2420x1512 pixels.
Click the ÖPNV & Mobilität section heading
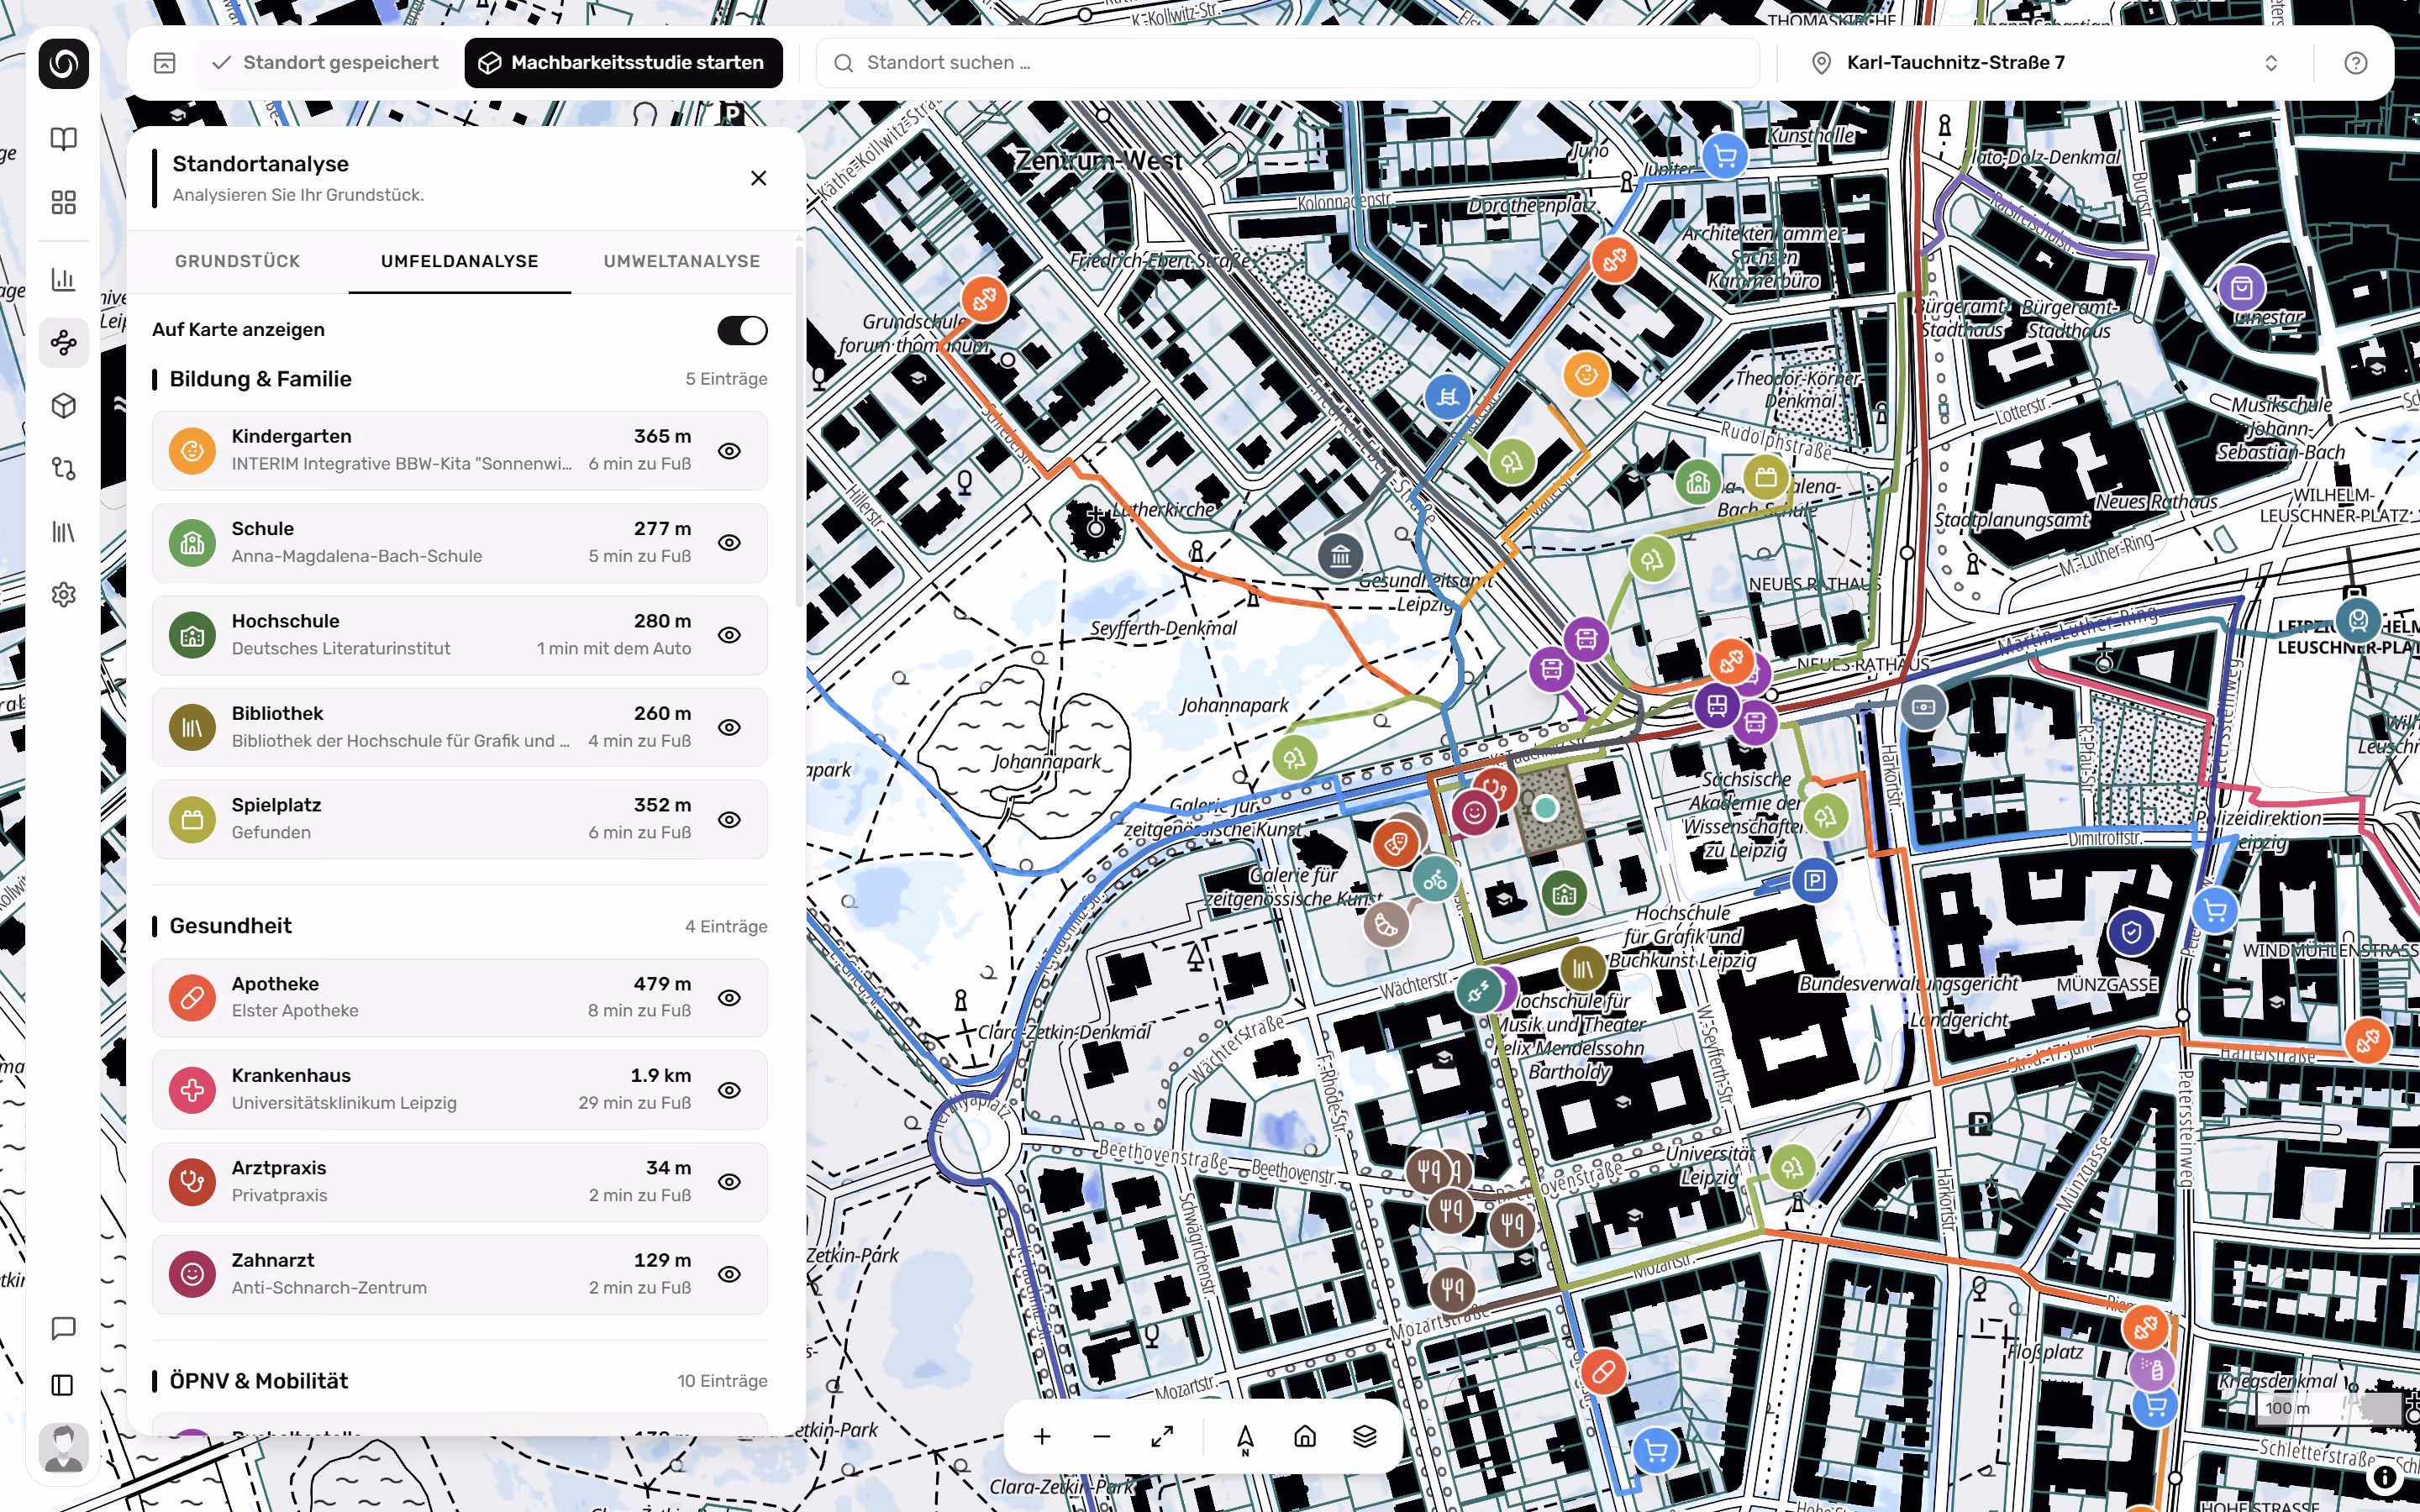pyautogui.click(x=259, y=1381)
